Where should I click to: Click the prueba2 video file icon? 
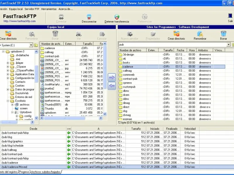click(x=42, y=89)
